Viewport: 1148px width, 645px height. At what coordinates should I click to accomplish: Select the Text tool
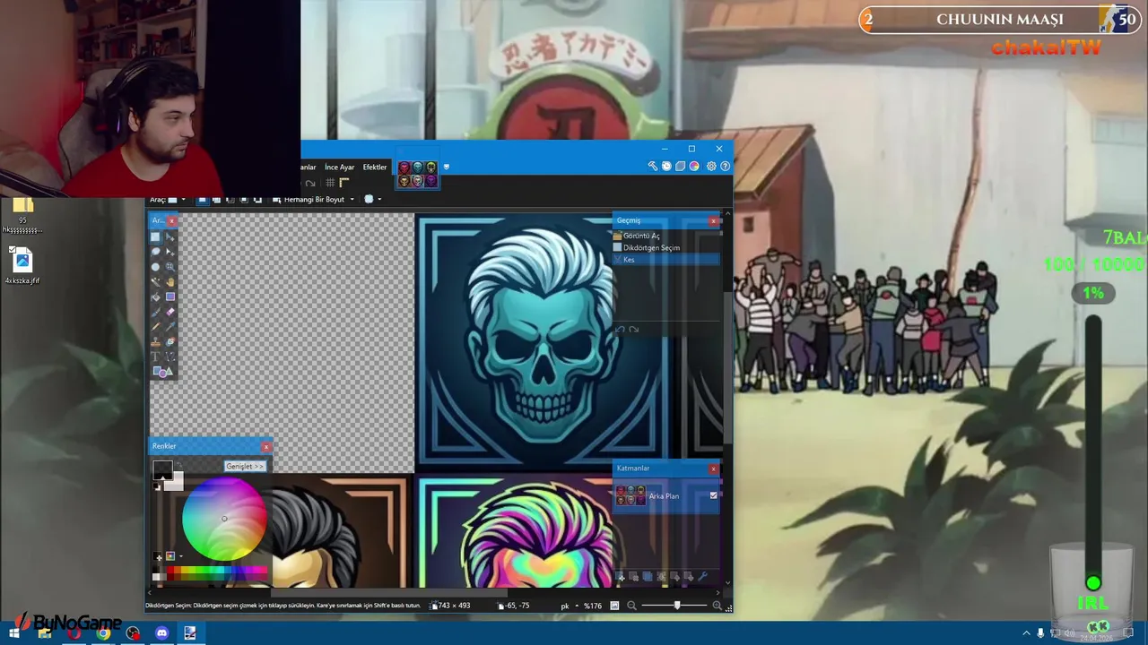click(x=155, y=356)
